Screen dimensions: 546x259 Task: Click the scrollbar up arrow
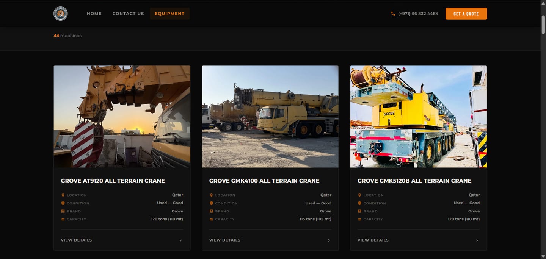point(543,3)
